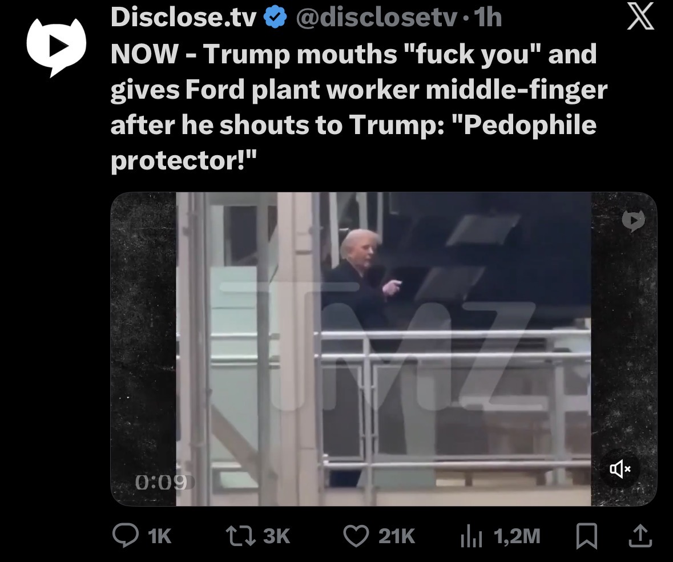Click the 0:09 video duration label
This screenshot has width=673, height=562.
click(162, 483)
